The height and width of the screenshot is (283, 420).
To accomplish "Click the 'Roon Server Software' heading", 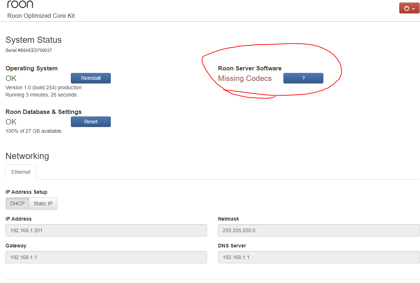I will click(250, 68).
